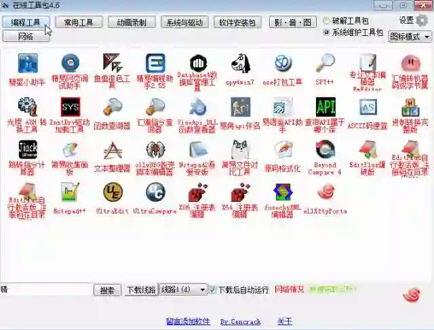Screen dimensions: 434x330
Task: Open Notepad++ icon
Action: [70, 192]
